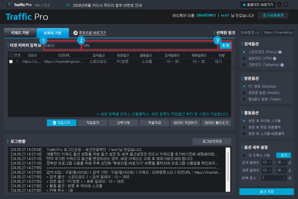Click 스피드모드 cell in row 1
Image resolution: width=298 pixels, height=199 pixels.
[x=98, y=62]
